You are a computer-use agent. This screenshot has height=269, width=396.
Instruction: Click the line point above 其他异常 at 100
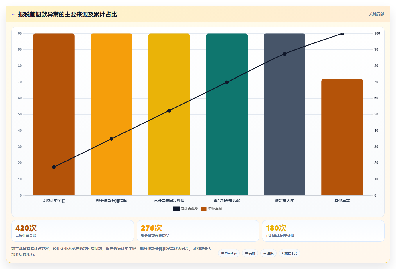(342, 34)
